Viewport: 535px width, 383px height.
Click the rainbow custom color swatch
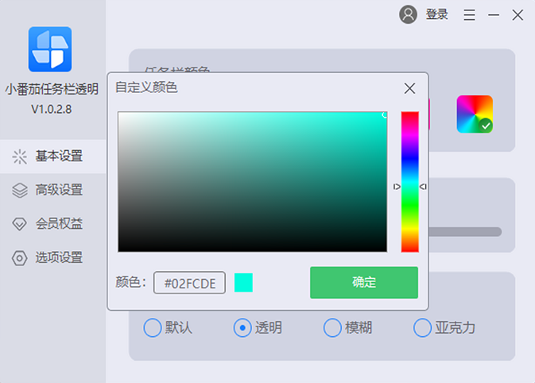tap(475, 114)
